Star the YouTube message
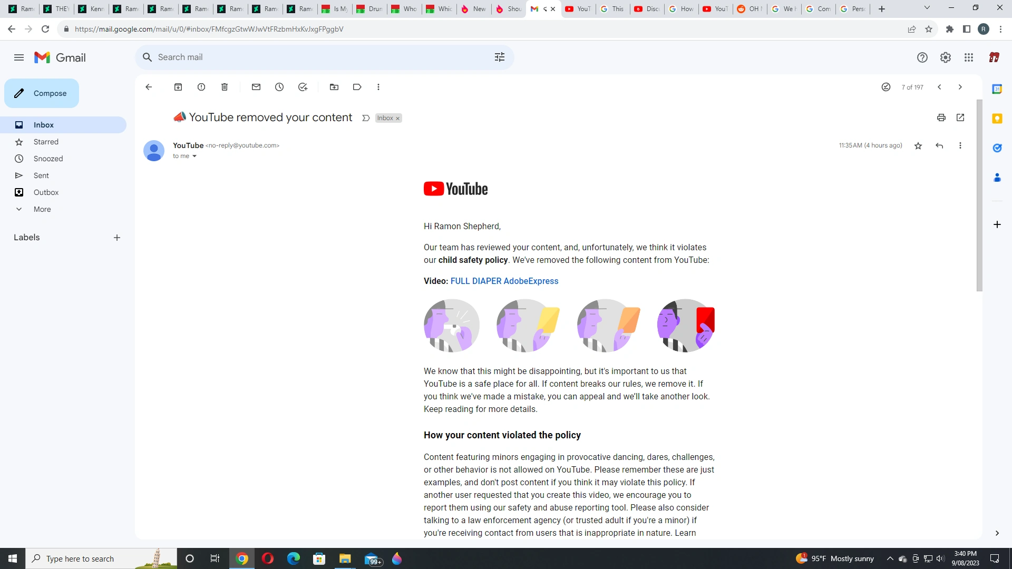 [918, 145]
